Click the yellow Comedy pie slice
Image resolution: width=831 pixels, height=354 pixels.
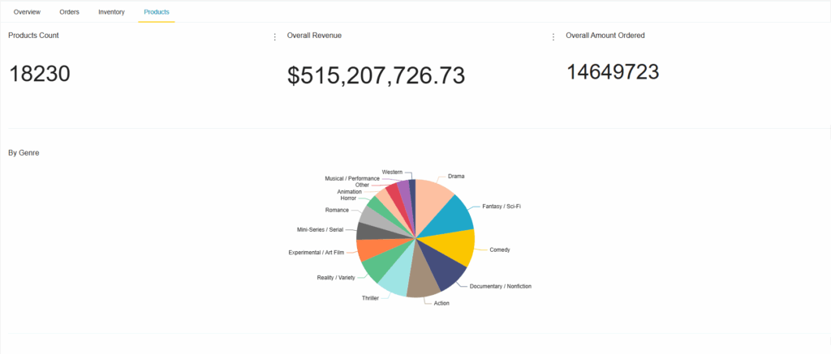(456, 247)
